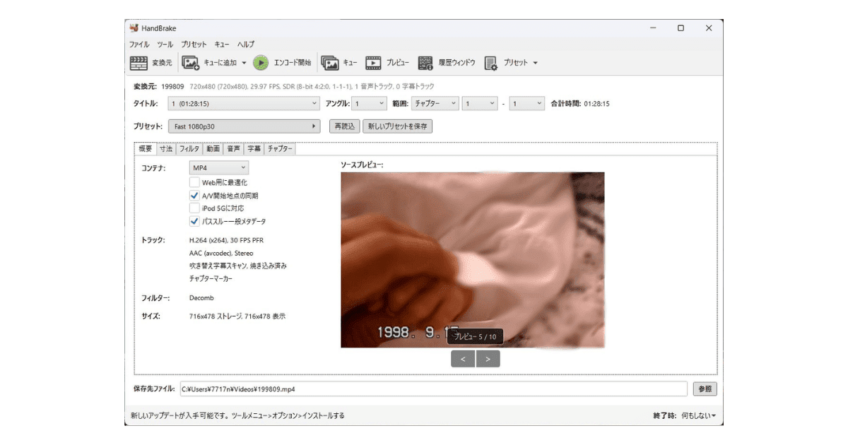Click the 参照 browse button
This screenshot has height=445, width=848.
point(705,388)
